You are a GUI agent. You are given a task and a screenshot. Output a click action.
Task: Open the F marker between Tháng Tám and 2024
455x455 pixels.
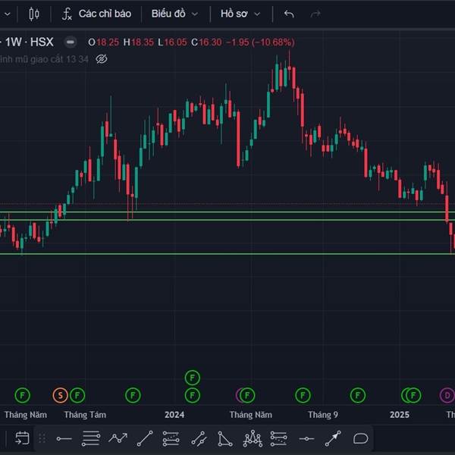point(133,395)
